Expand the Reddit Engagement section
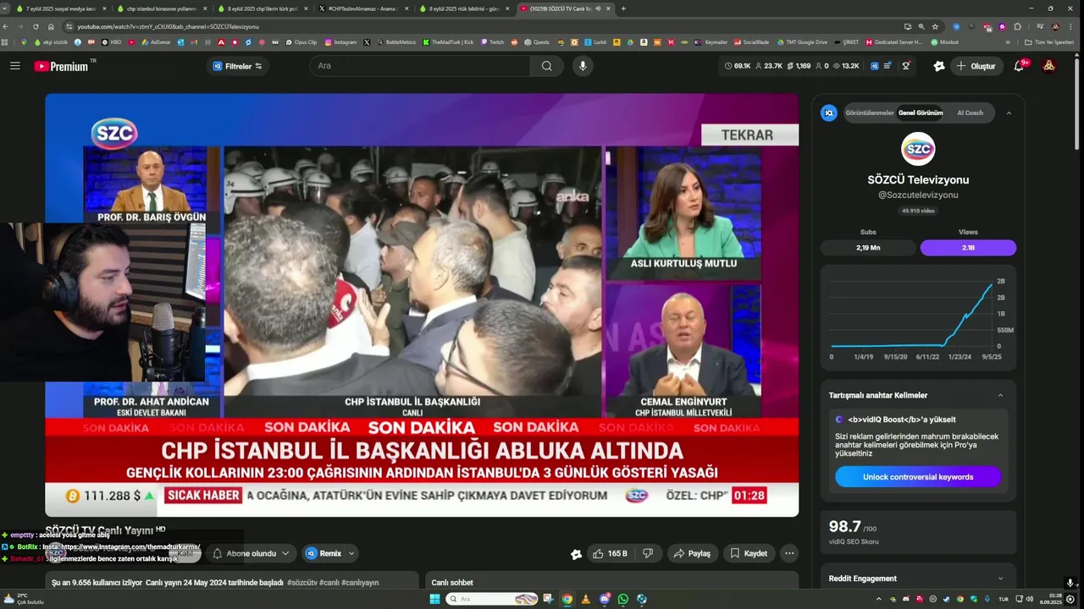 (x=1000, y=579)
